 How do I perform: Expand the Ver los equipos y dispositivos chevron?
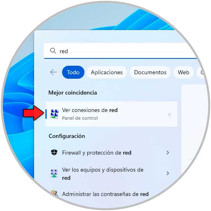click(168, 173)
